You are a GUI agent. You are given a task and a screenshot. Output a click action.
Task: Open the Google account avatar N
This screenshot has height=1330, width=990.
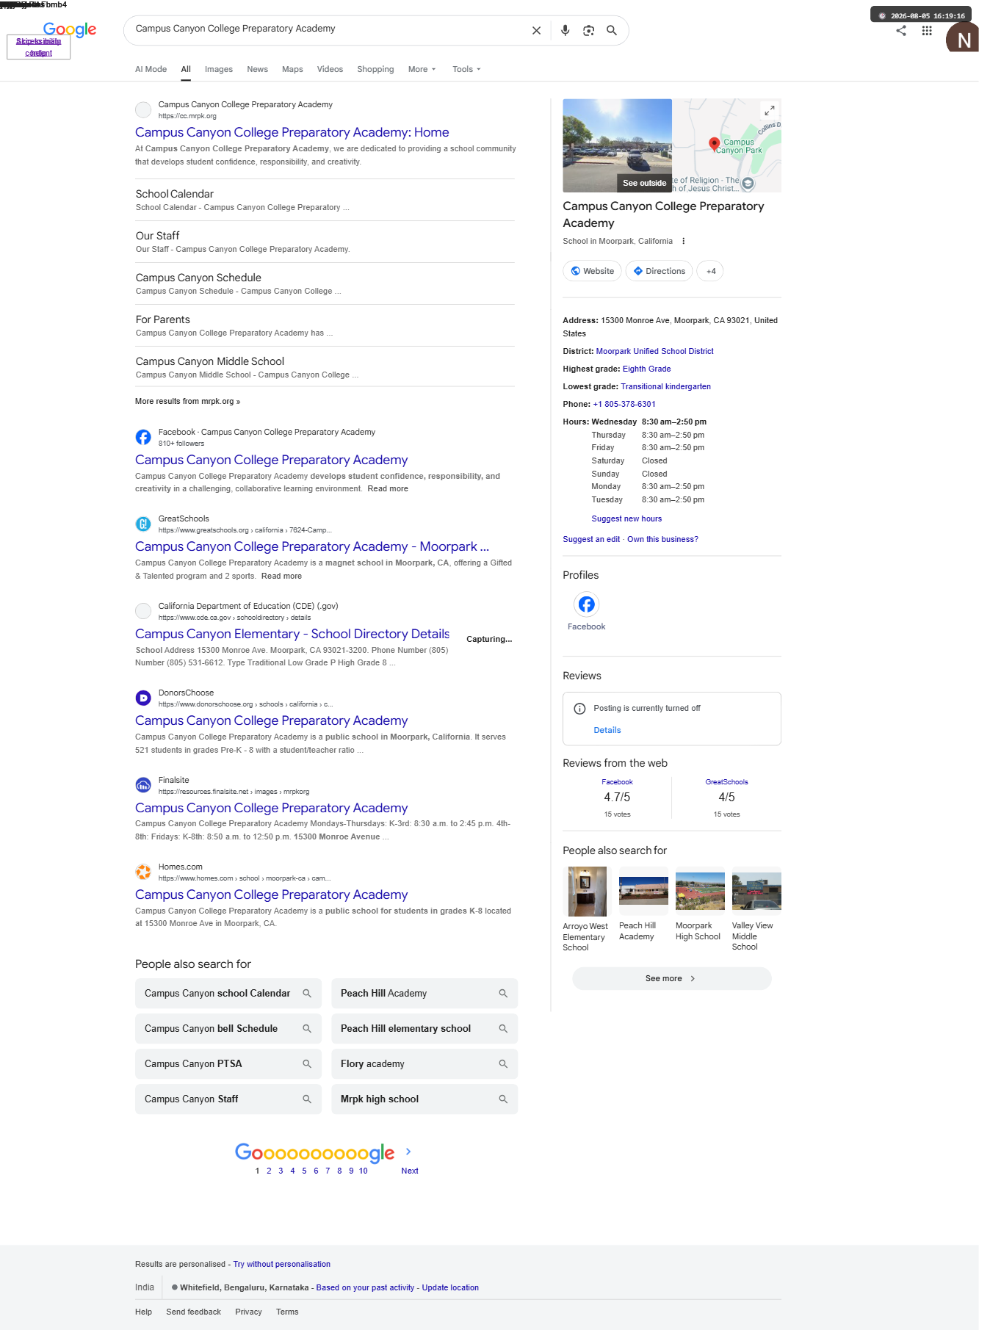pos(962,37)
